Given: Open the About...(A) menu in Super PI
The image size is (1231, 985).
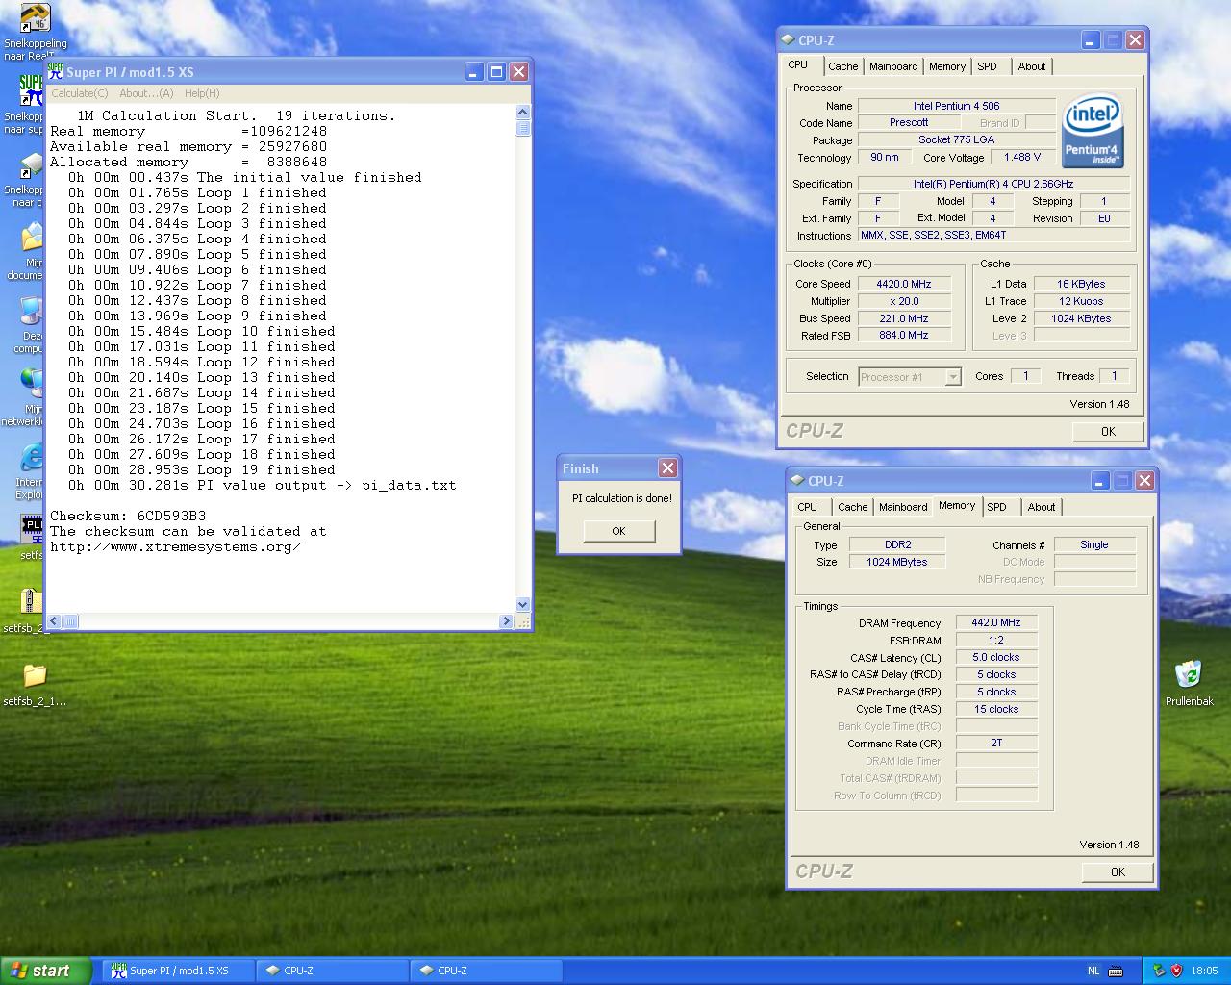Looking at the screenshot, I should (146, 93).
